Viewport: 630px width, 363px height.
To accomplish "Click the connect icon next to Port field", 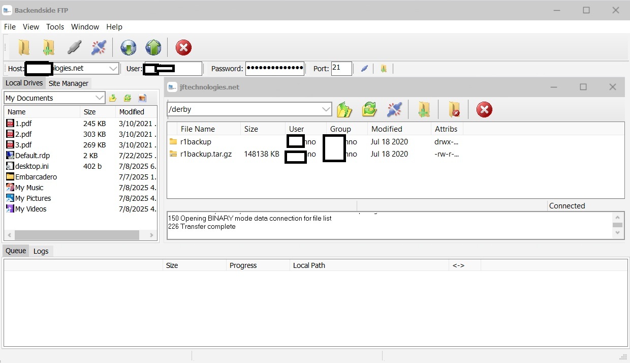I will [364, 69].
